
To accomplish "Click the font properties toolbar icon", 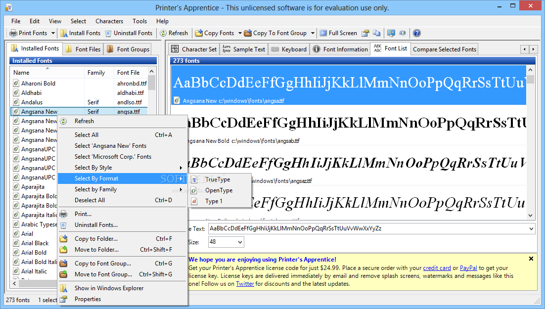I will [x=365, y=33].
